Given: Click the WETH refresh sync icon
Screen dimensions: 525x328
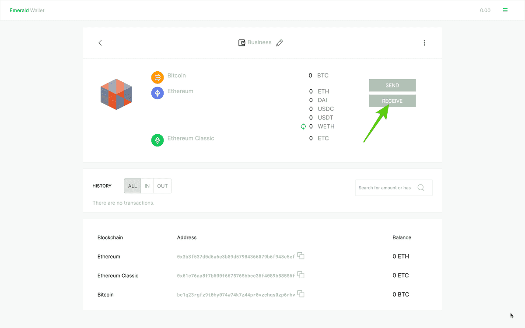Looking at the screenshot, I should tap(303, 126).
